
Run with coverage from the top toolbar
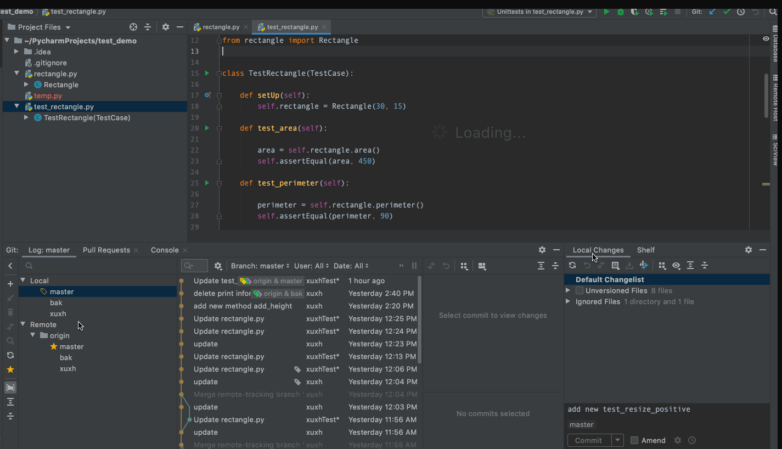(635, 12)
